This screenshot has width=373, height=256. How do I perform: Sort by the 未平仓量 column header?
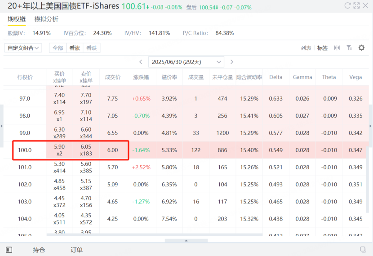coord(222,77)
